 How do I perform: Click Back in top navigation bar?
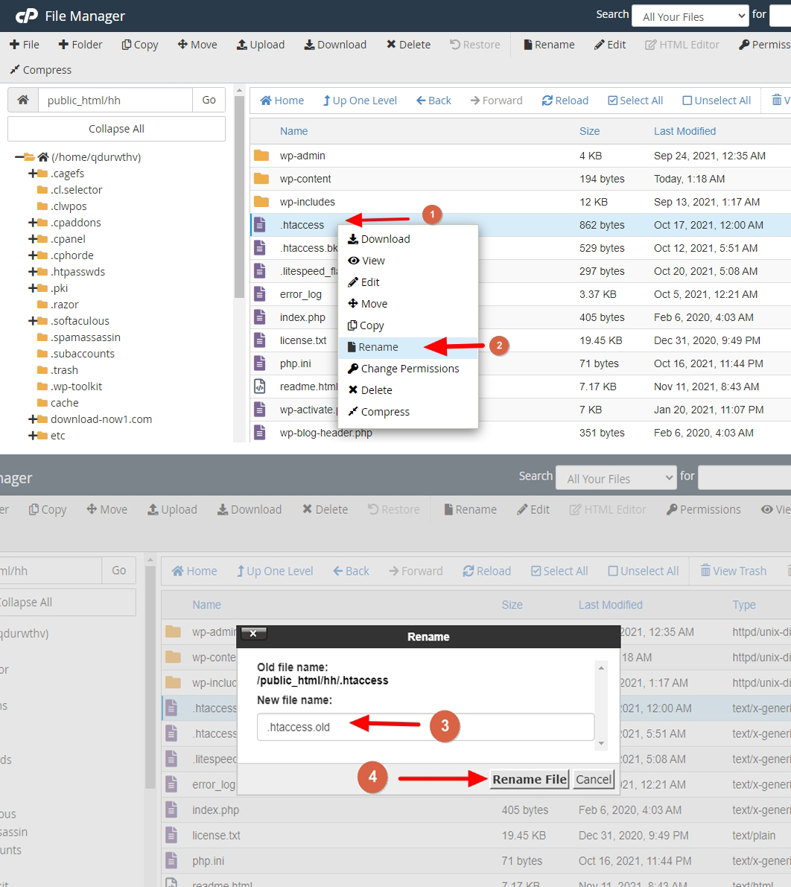point(433,100)
